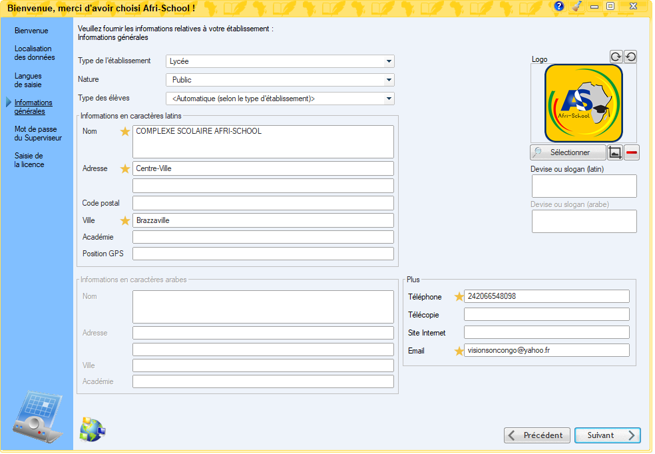The height and width of the screenshot is (454, 655).
Task: Go back with the Précédent button
Action: click(537, 435)
